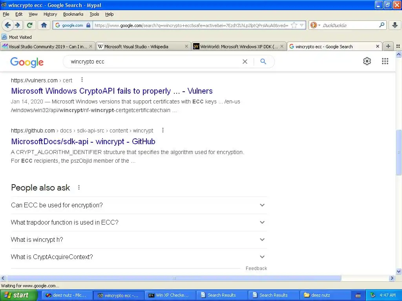Open the DuckDuckGo search engine selector

point(315,25)
